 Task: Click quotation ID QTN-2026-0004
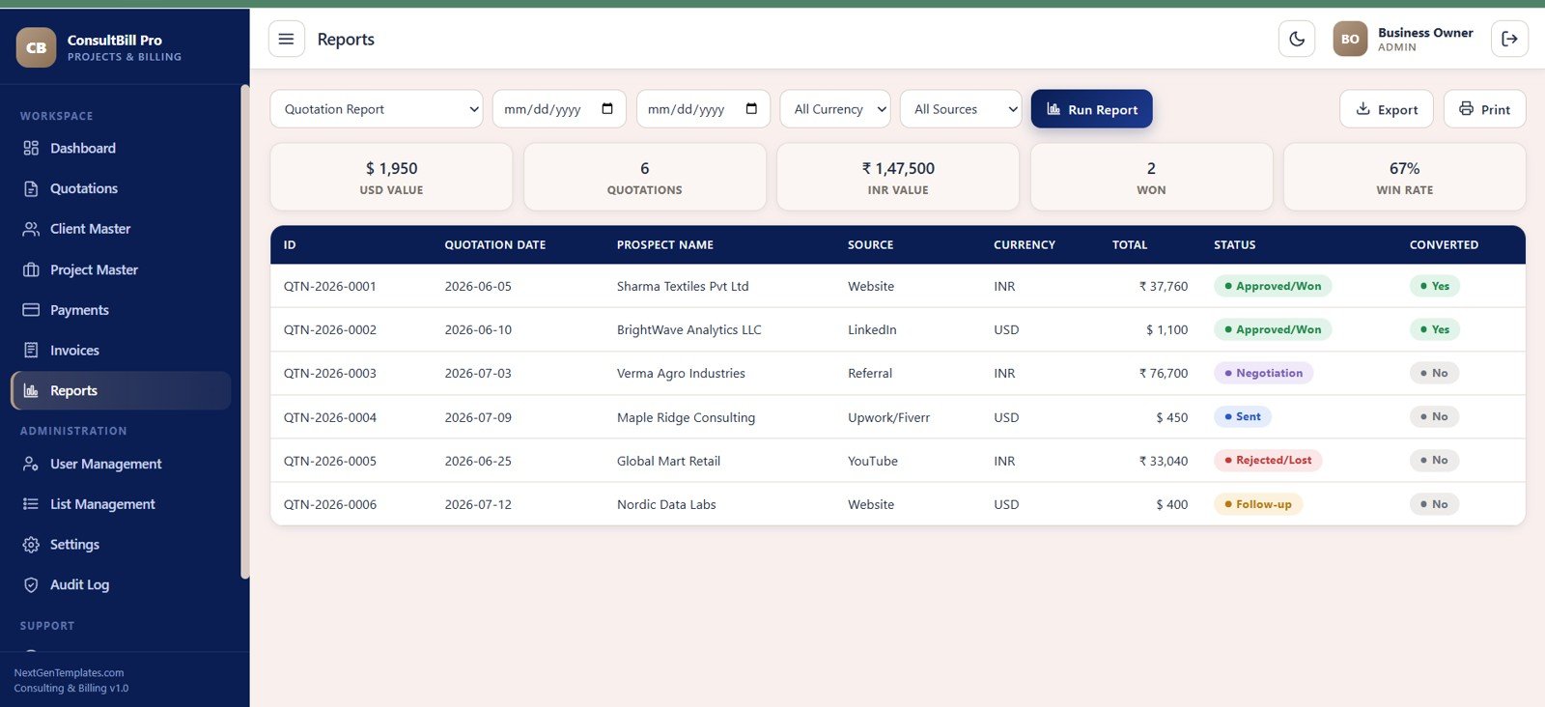point(330,418)
